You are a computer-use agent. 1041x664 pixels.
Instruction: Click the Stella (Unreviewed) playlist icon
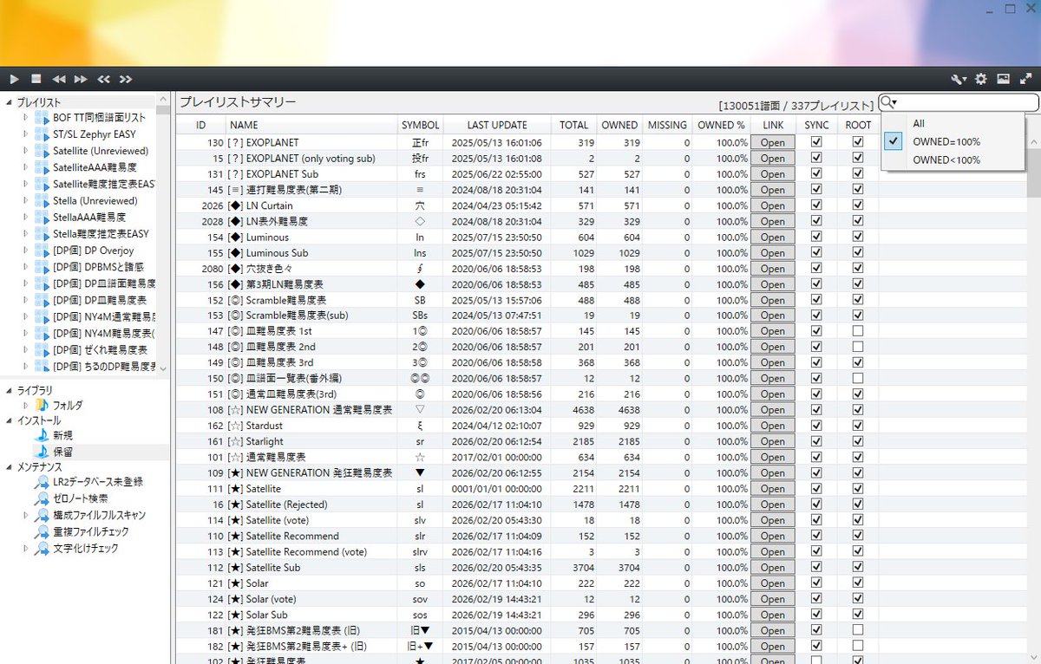coord(42,201)
